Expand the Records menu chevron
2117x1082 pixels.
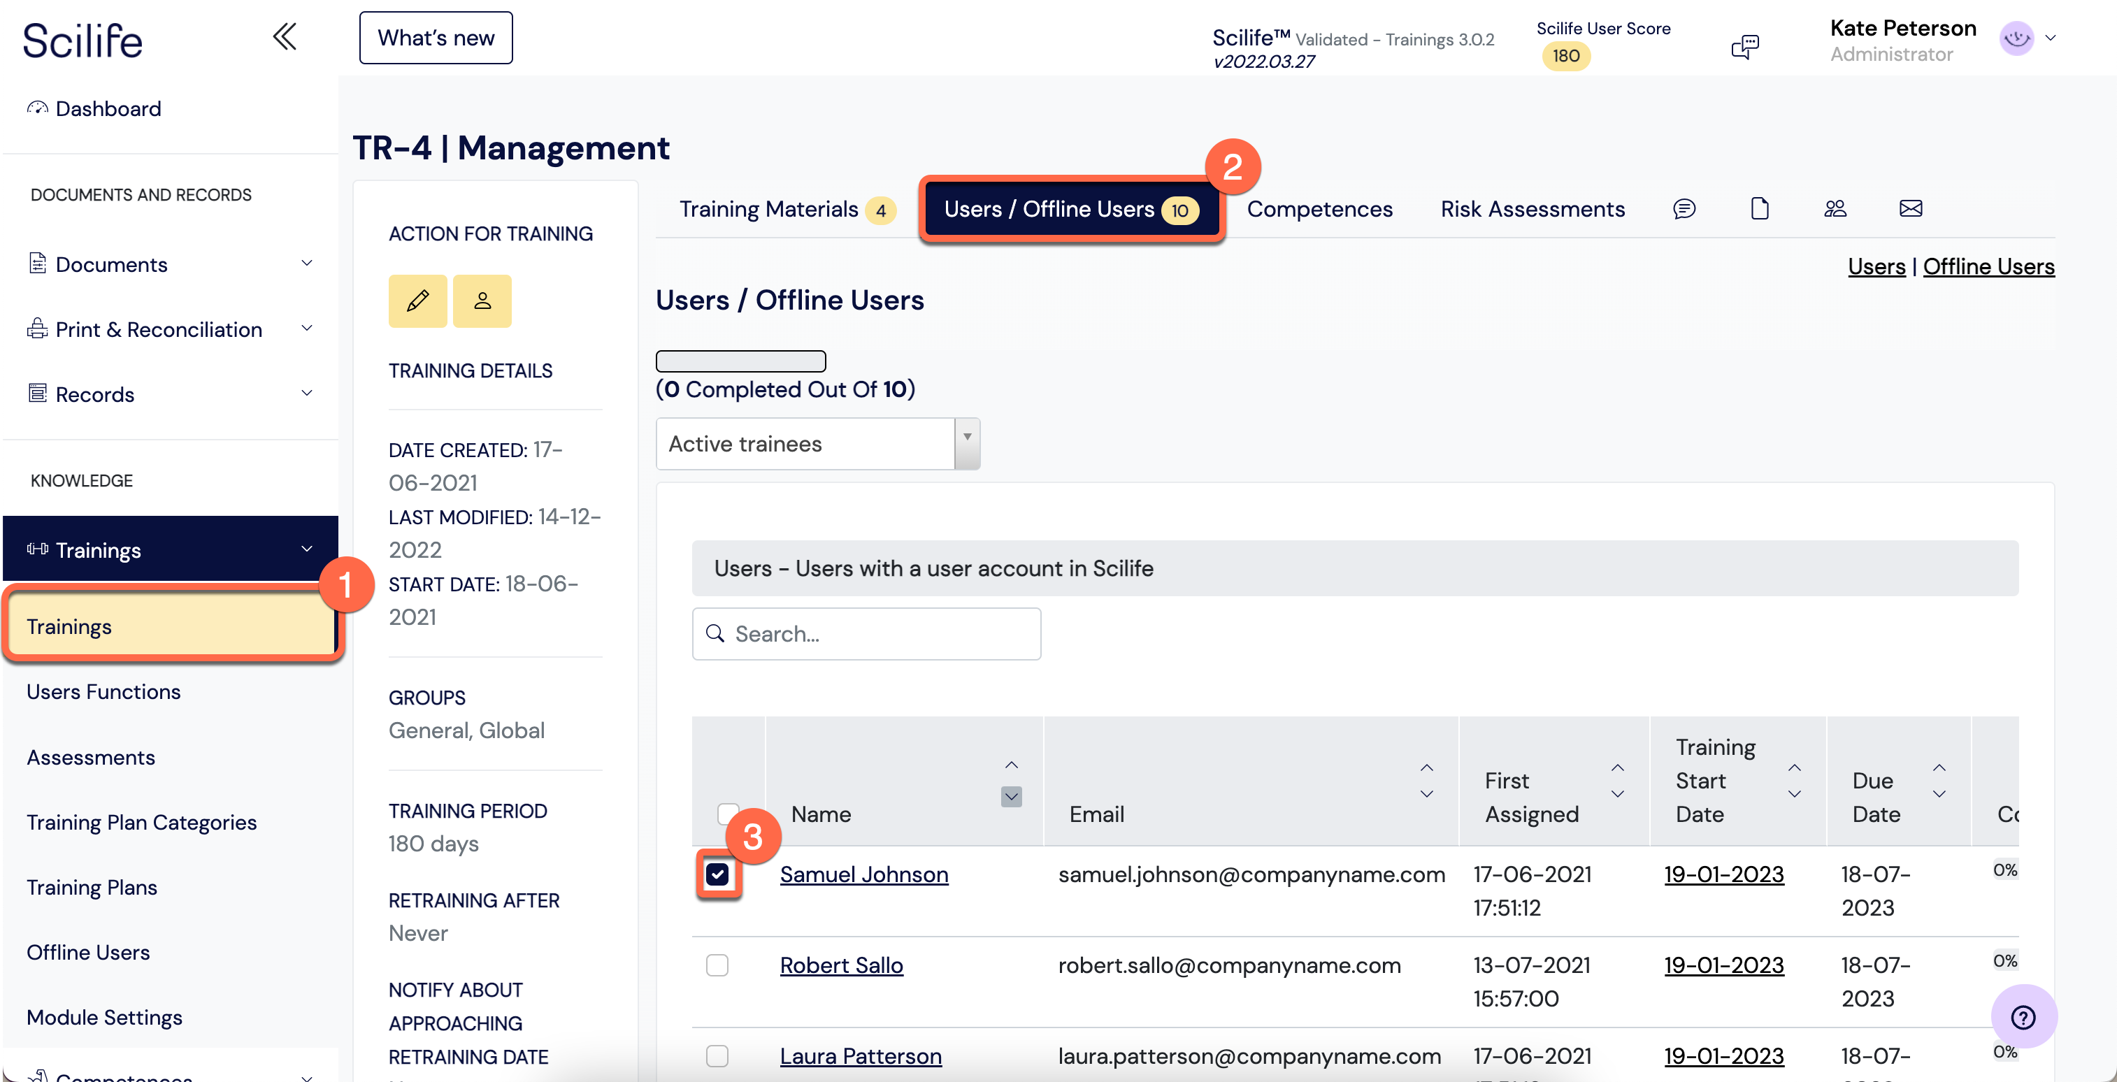tap(306, 393)
